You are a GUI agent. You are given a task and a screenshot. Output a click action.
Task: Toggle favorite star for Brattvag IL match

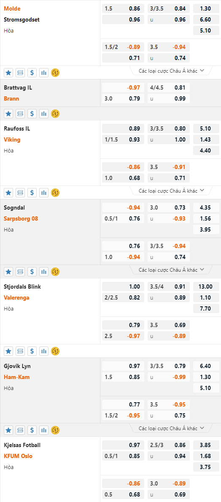[8, 113]
